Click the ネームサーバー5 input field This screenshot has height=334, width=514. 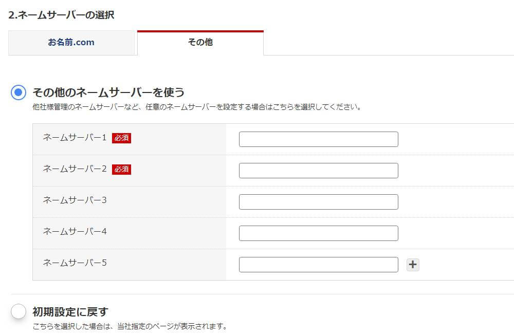[318, 265]
